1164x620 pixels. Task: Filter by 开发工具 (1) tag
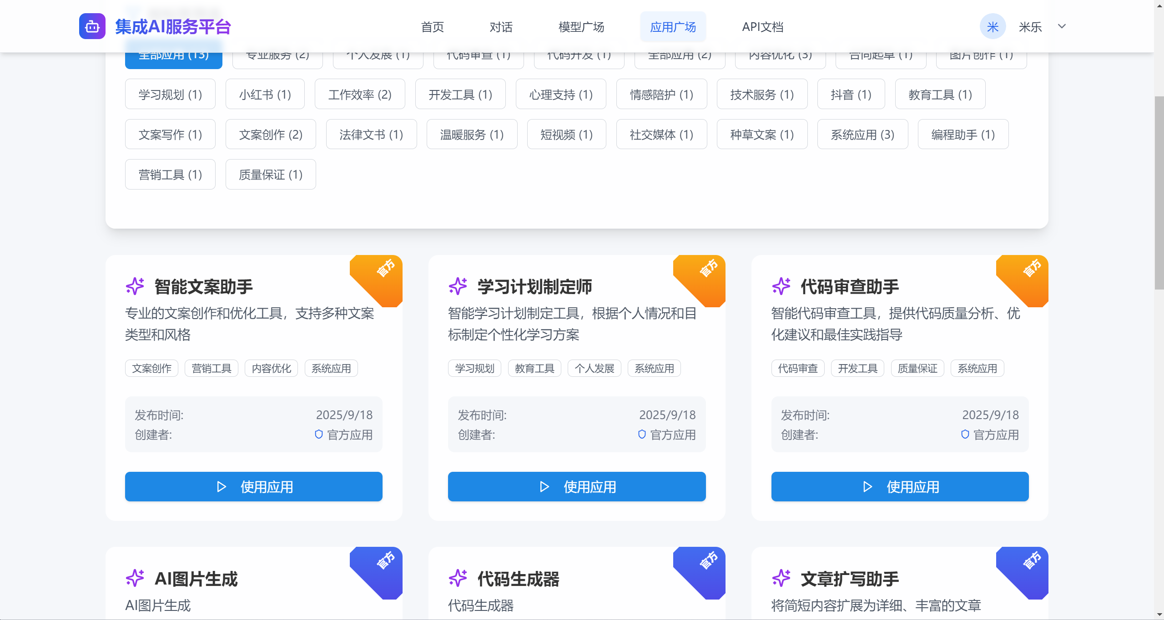coord(460,94)
